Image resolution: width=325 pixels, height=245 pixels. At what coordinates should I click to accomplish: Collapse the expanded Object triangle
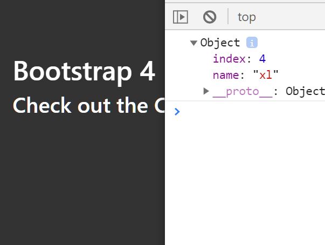click(193, 43)
